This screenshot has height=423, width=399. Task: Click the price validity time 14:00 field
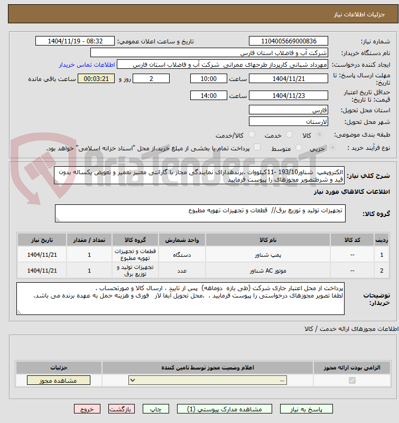tap(208, 95)
